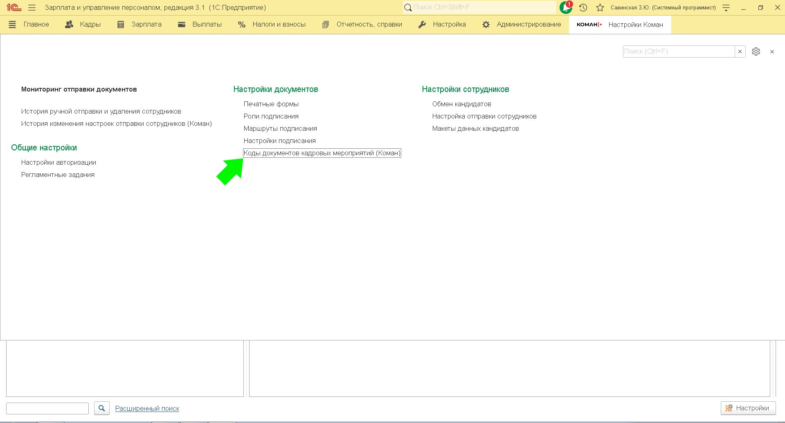785x423 pixels.
Task: Click the 1C logo icon
Action: 13,7
